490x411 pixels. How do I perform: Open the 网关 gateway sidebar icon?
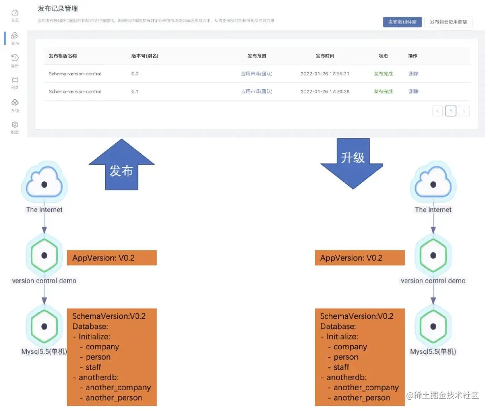pos(15,83)
